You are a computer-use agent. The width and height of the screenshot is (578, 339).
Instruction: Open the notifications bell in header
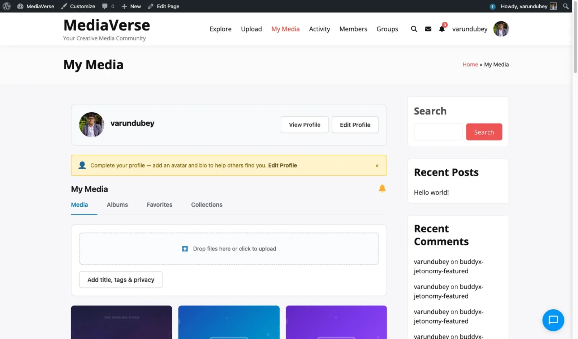coord(442,29)
